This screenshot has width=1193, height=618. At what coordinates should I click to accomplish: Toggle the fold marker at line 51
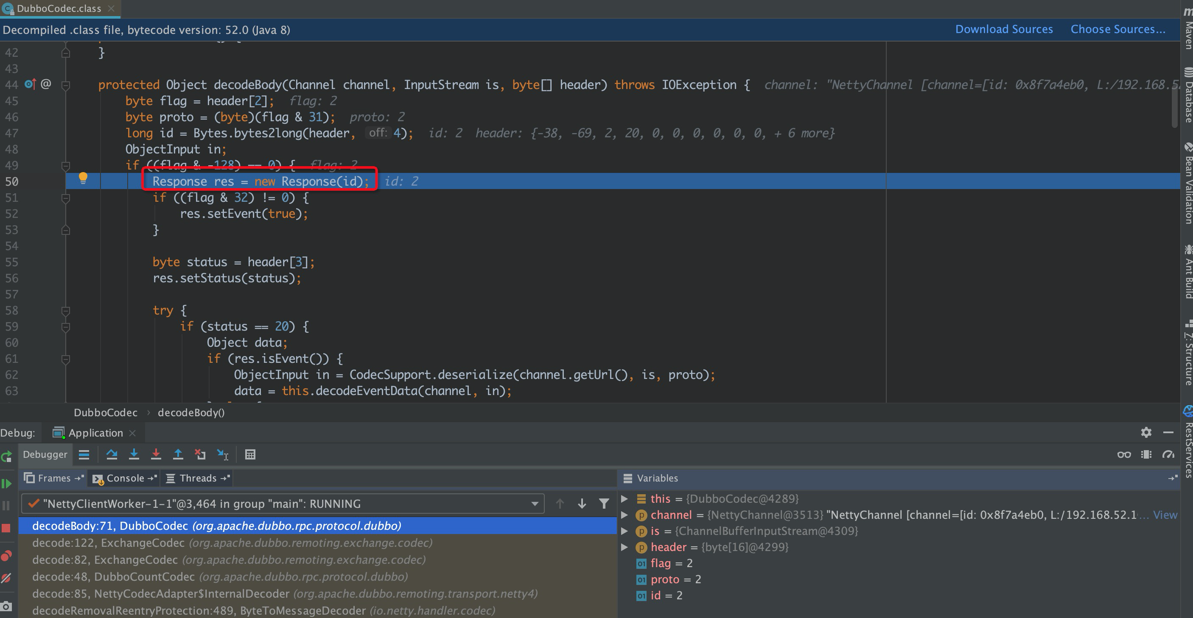click(66, 198)
